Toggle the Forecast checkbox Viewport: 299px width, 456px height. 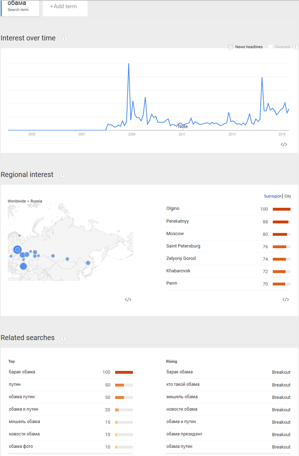pyautogui.click(x=271, y=47)
